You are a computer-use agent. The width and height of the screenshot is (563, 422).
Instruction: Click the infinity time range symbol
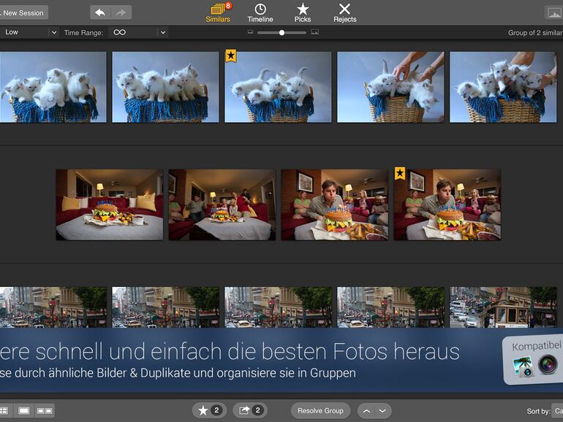point(120,32)
